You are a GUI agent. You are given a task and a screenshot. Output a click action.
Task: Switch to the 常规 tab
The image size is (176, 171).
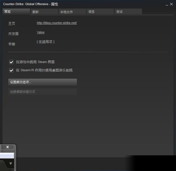click(x=16, y=11)
